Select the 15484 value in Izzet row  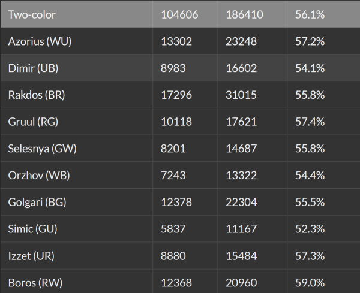[242, 256]
